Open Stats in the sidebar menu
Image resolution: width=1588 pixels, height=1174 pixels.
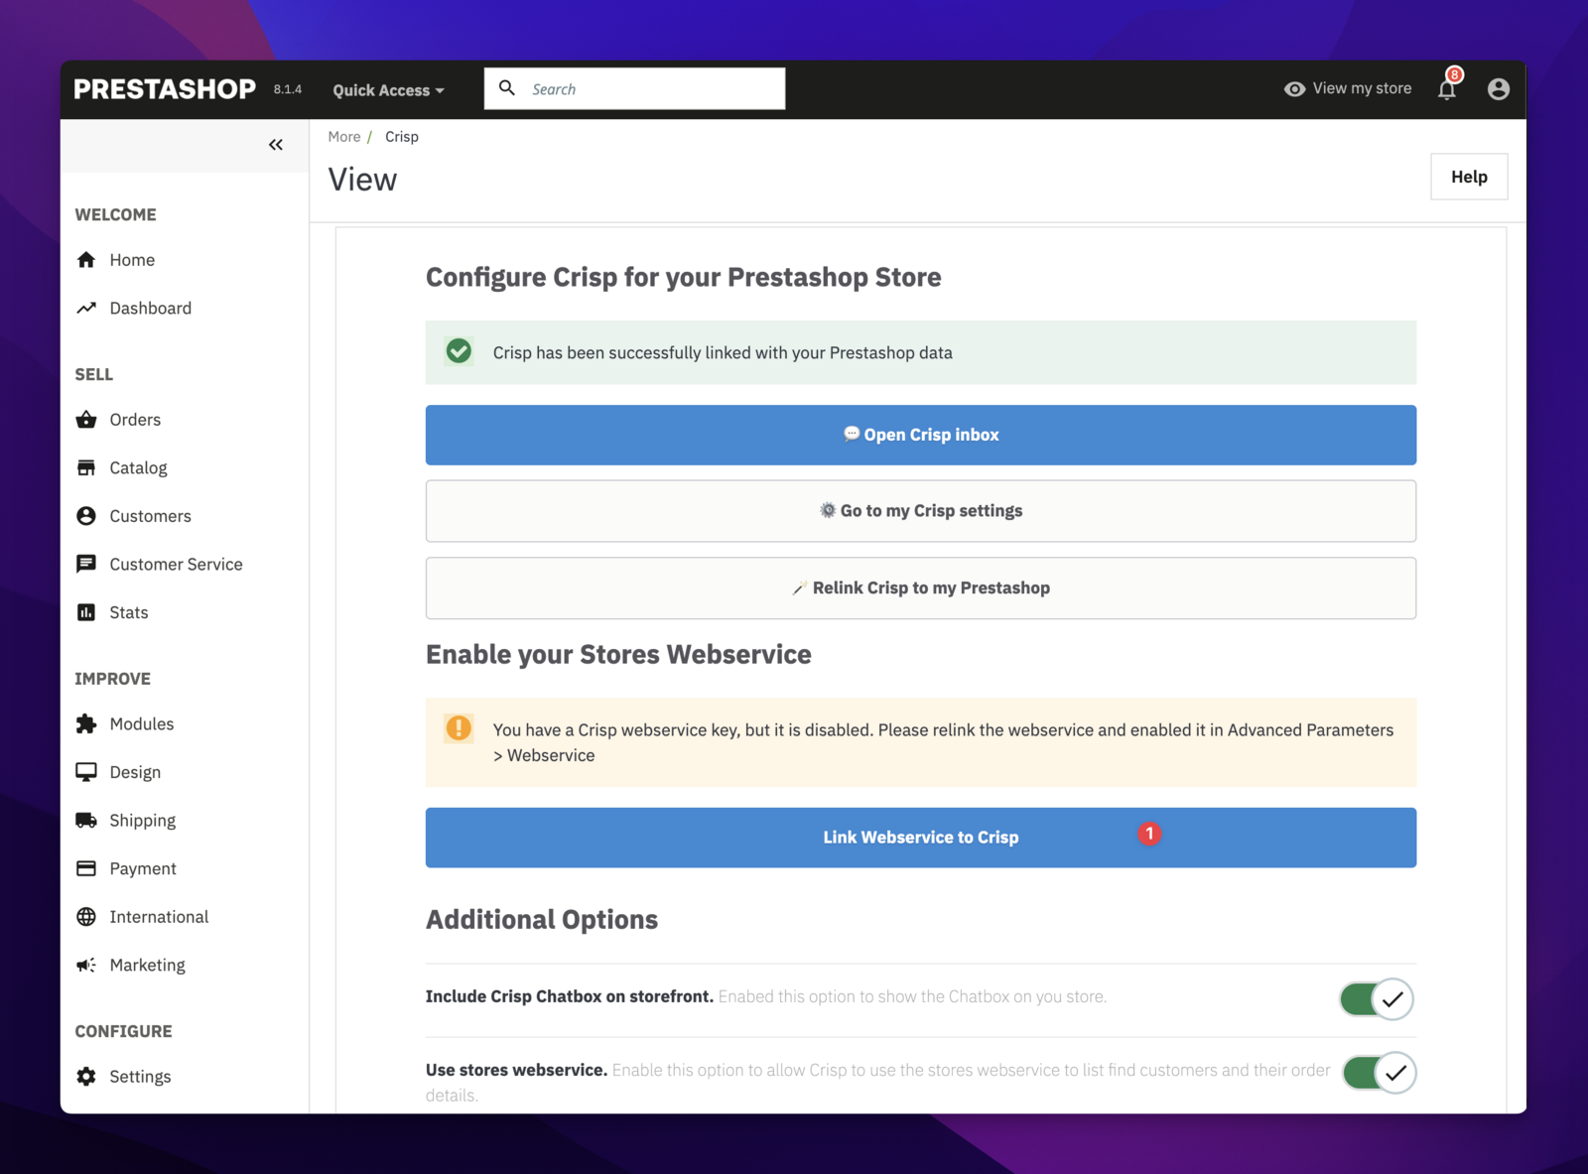(x=129, y=612)
